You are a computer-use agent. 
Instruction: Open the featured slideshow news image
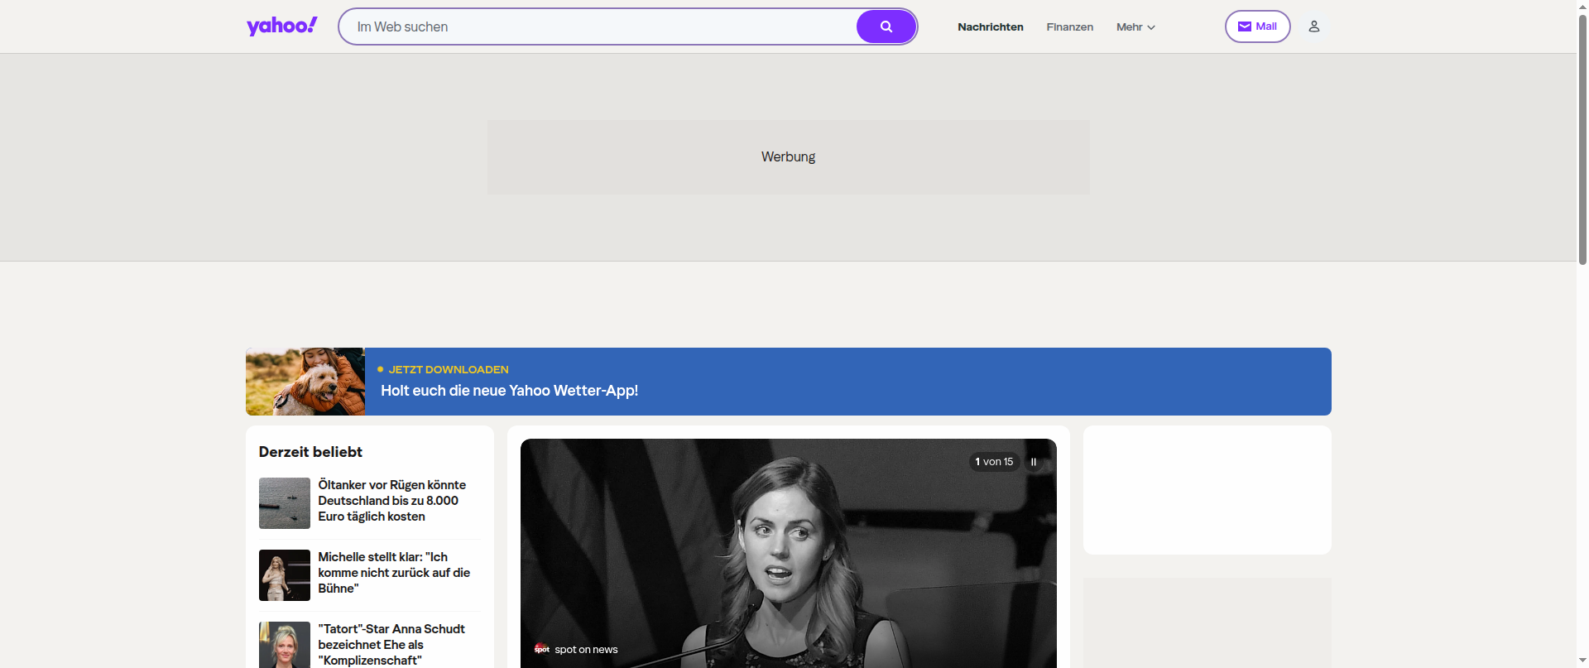tap(789, 553)
